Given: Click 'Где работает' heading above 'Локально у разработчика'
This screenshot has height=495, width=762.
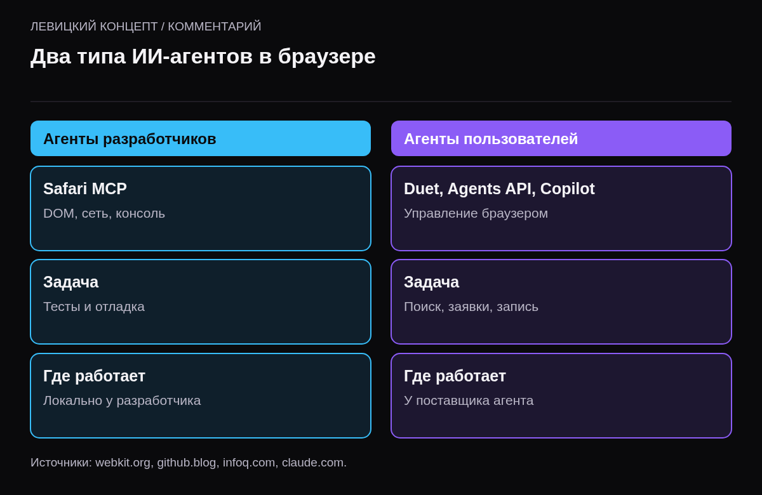Looking at the screenshot, I should [95, 376].
